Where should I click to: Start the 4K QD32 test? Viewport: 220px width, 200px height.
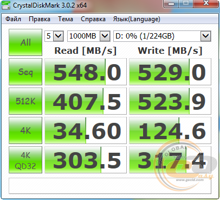(25, 160)
